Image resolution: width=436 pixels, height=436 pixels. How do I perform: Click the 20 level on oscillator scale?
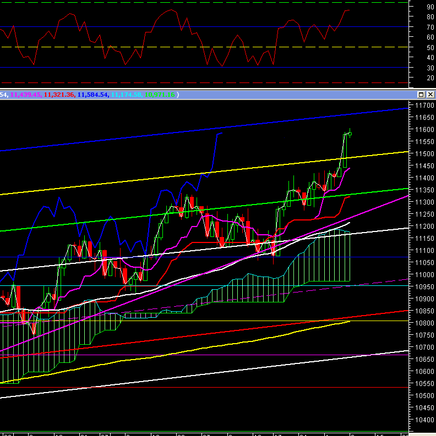(x=430, y=78)
